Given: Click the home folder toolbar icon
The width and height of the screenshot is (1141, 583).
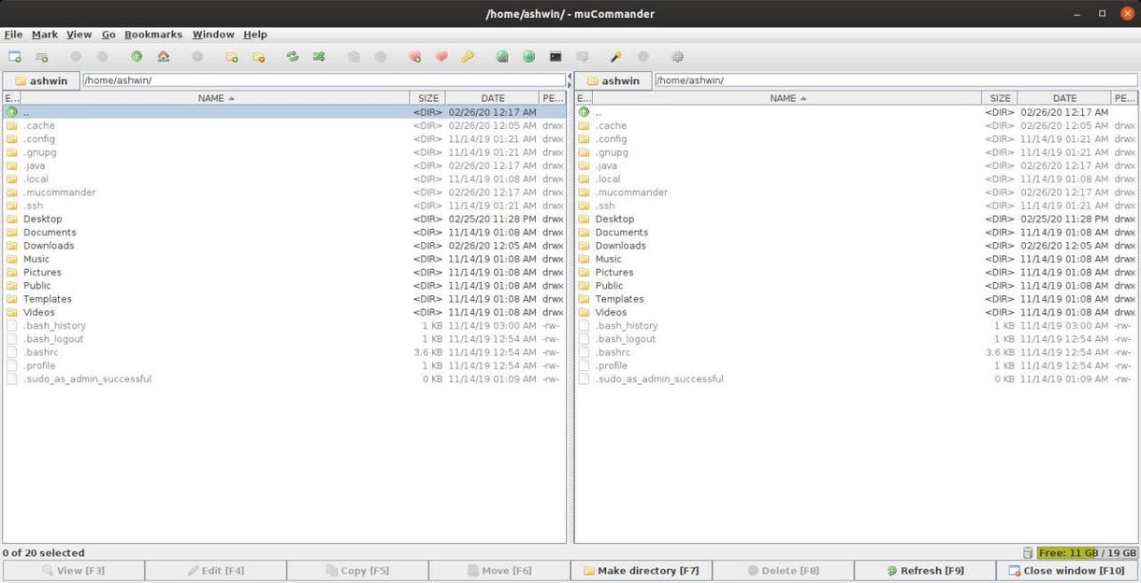Looking at the screenshot, I should click(164, 57).
